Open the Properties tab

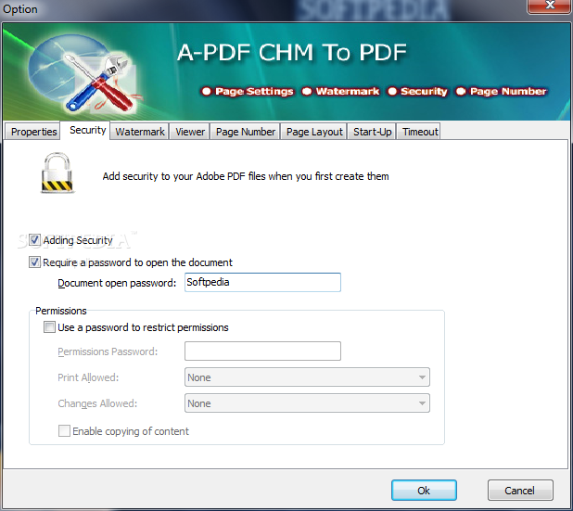click(33, 132)
